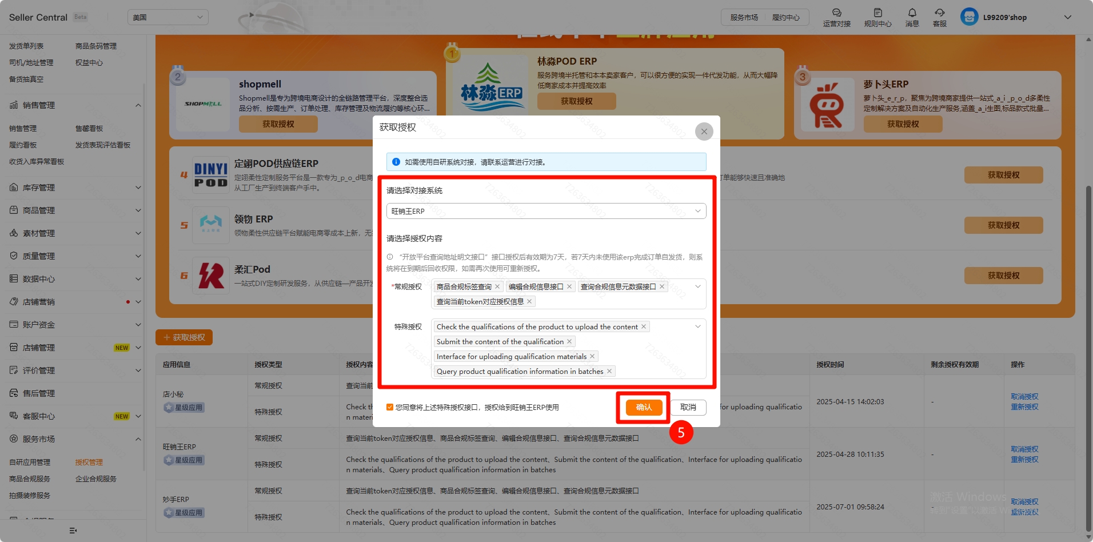The height and width of the screenshot is (542, 1093).
Task: Open the 授权管理 sidebar item
Action: pos(89,463)
